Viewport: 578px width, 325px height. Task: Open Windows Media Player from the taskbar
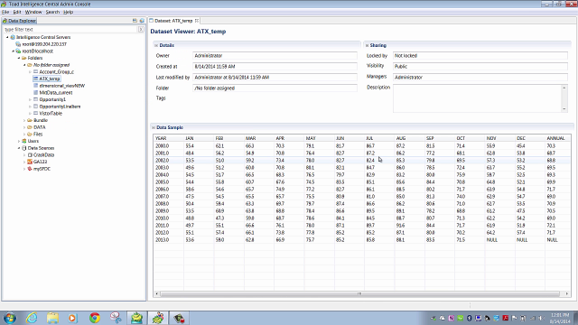click(x=72, y=318)
